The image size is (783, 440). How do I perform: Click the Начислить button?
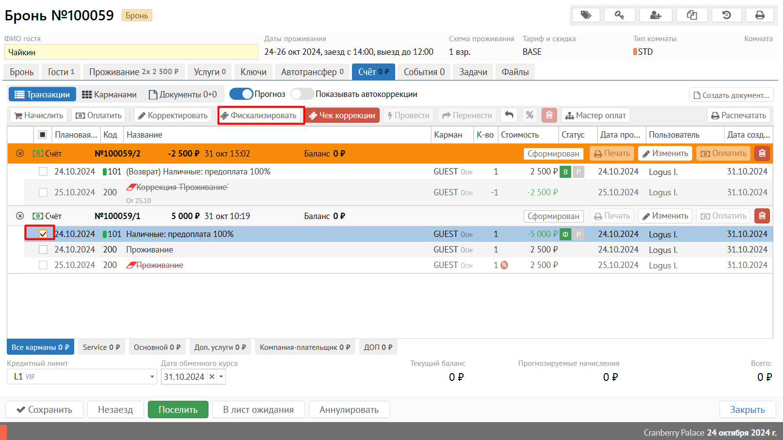point(39,115)
